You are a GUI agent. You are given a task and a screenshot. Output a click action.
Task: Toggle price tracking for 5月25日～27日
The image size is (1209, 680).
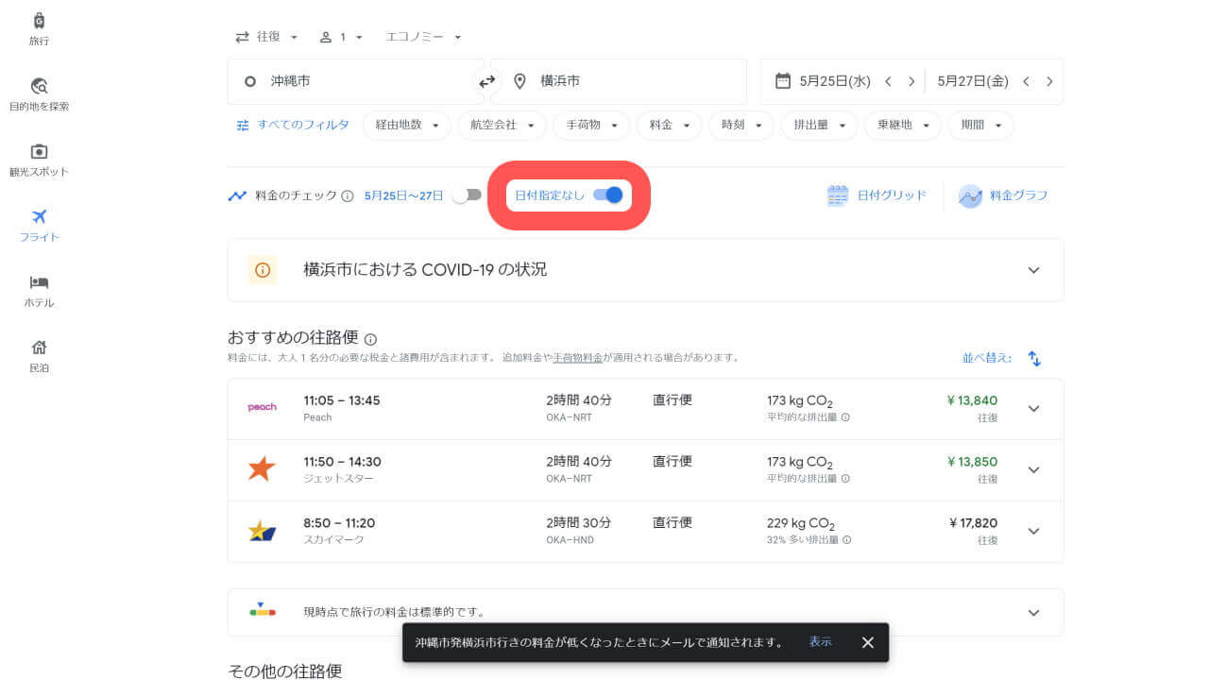467,195
